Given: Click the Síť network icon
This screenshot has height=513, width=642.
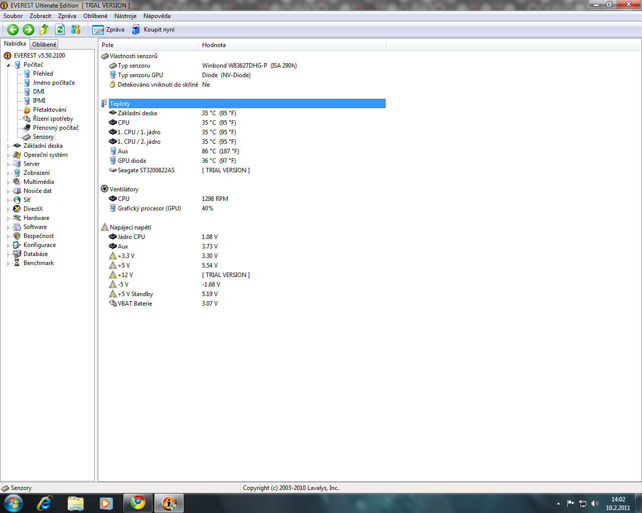Looking at the screenshot, I should coord(17,200).
